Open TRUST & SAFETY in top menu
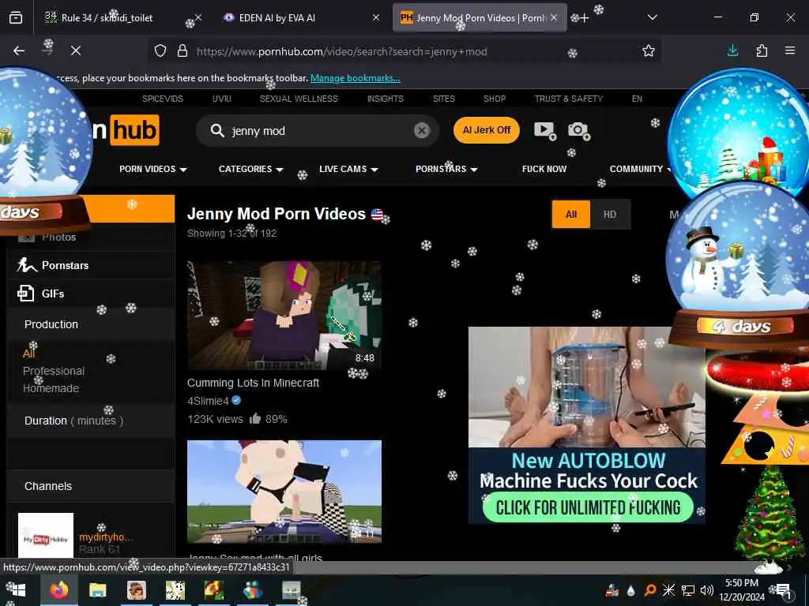The height and width of the screenshot is (606, 809). [x=569, y=99]
